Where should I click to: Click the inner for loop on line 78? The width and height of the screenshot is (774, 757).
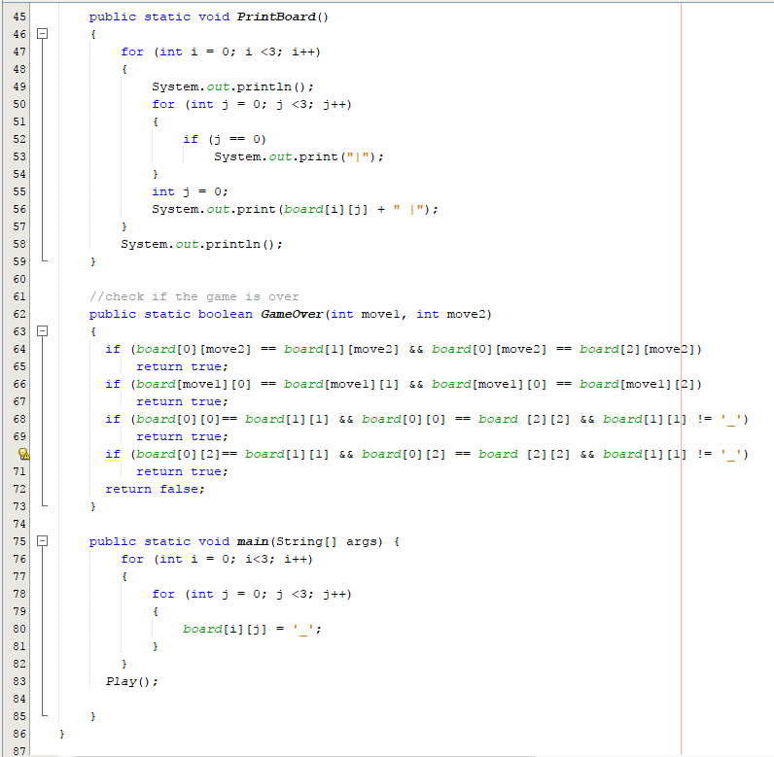point(252,595)
